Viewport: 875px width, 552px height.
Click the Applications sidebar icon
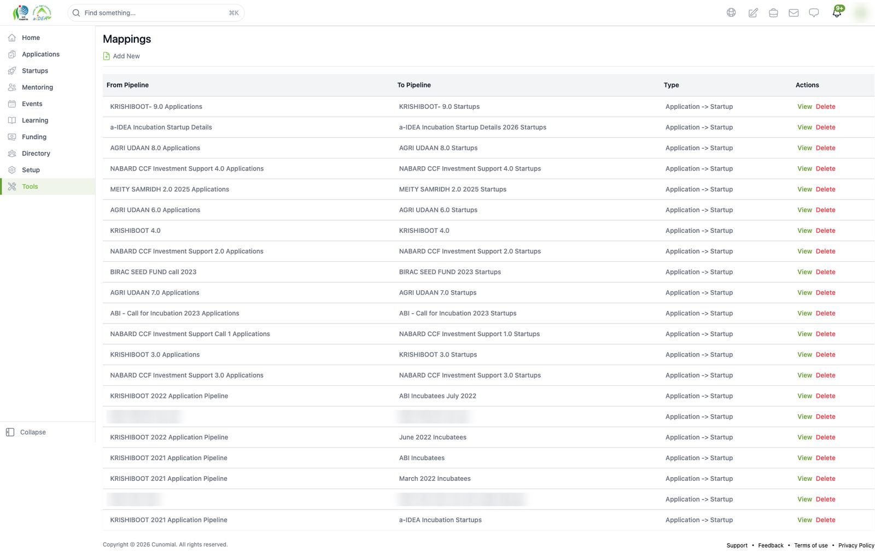12,54
